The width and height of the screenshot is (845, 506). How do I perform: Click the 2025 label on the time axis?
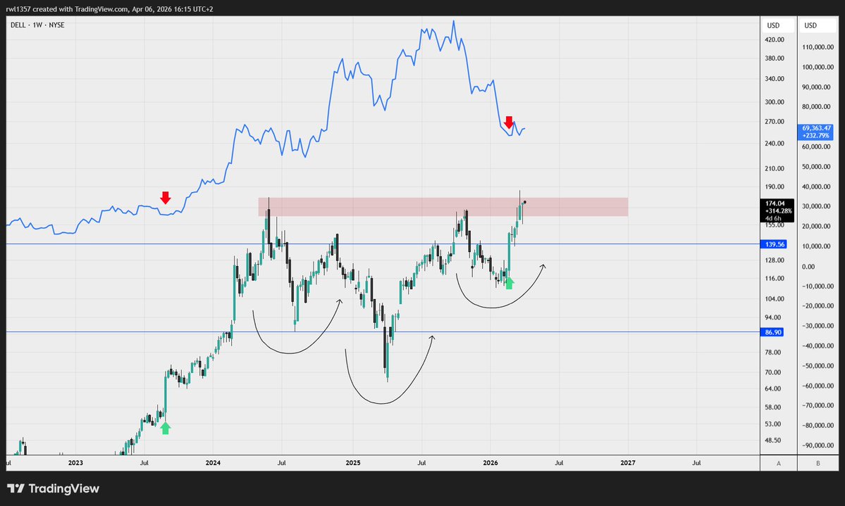(353, 463)
